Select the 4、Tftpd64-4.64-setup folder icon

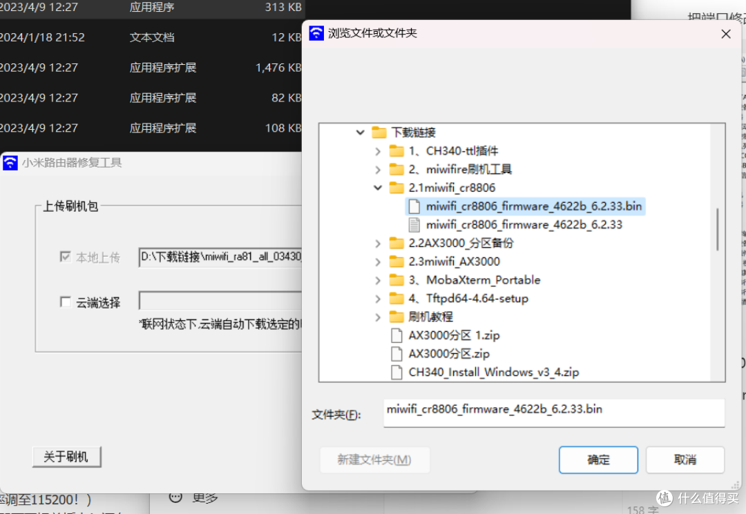(396, 299)
